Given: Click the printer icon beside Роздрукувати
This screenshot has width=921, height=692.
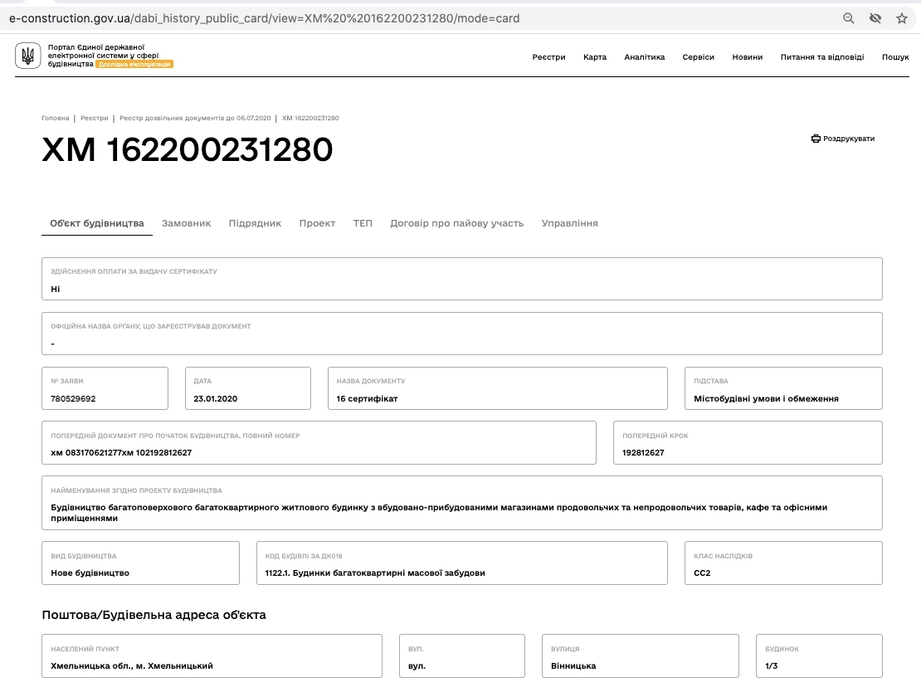Looking at the screenshot, I should pyautogui.click(x=816, y=139).
